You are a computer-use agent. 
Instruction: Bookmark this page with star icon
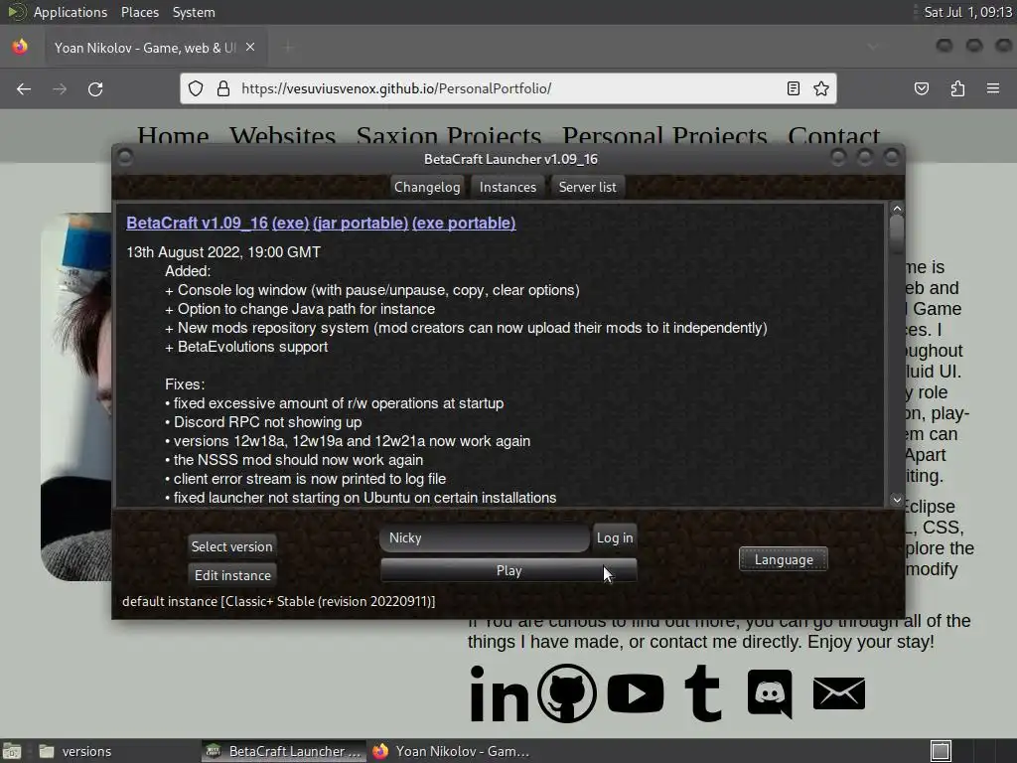[x=821, y=88]
